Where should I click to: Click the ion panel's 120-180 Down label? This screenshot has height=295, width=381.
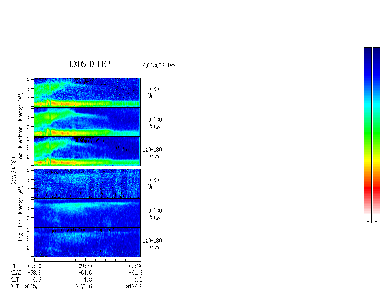(152, 244)
